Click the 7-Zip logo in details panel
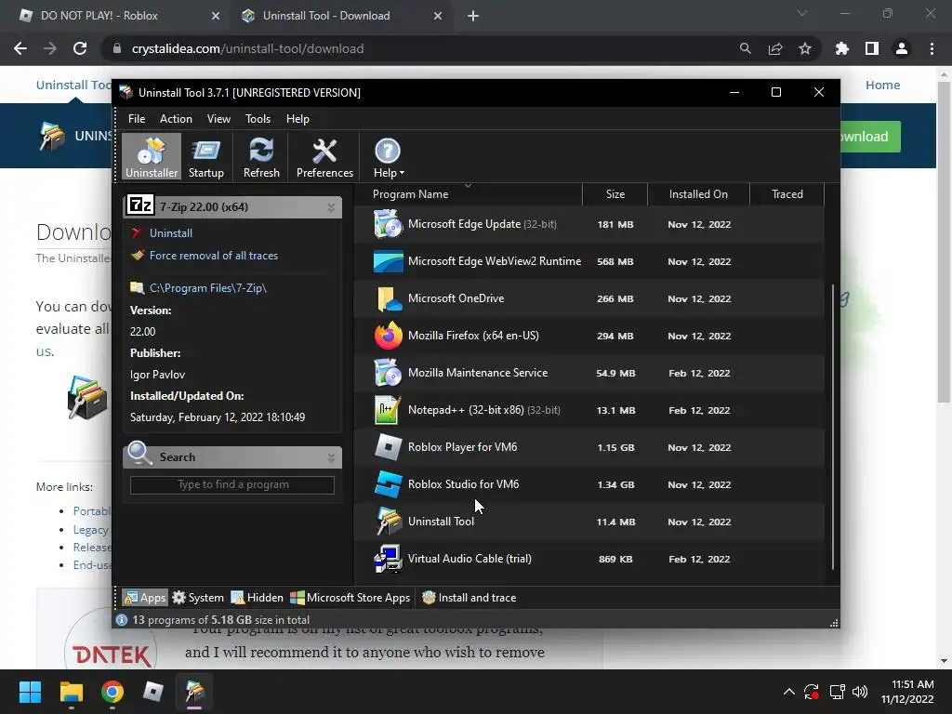The image size is (952, 714). 140,205
